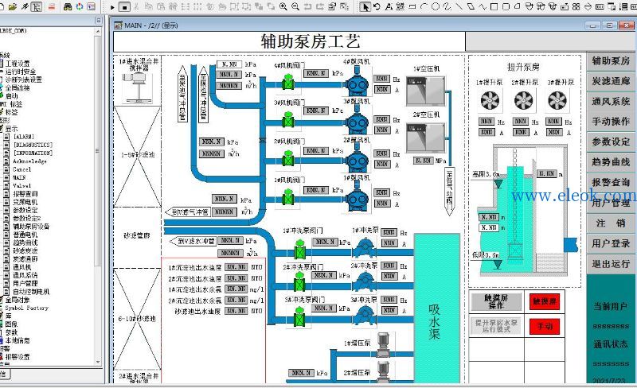This screenshot has height=388, width=637.
Task: Click the 4#鼓风机 blower symbol
Action: [357, 83]
